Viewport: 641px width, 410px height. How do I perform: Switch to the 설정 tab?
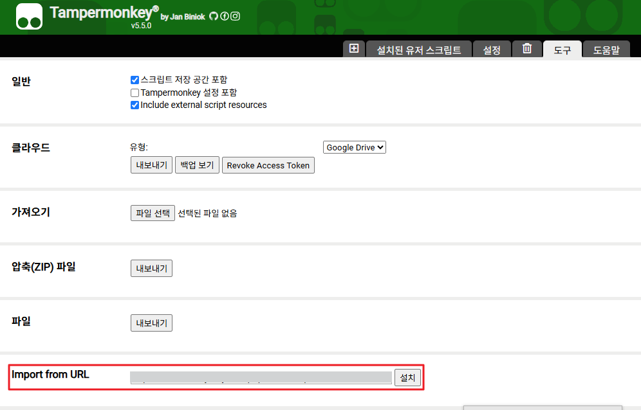click(492, 50)
